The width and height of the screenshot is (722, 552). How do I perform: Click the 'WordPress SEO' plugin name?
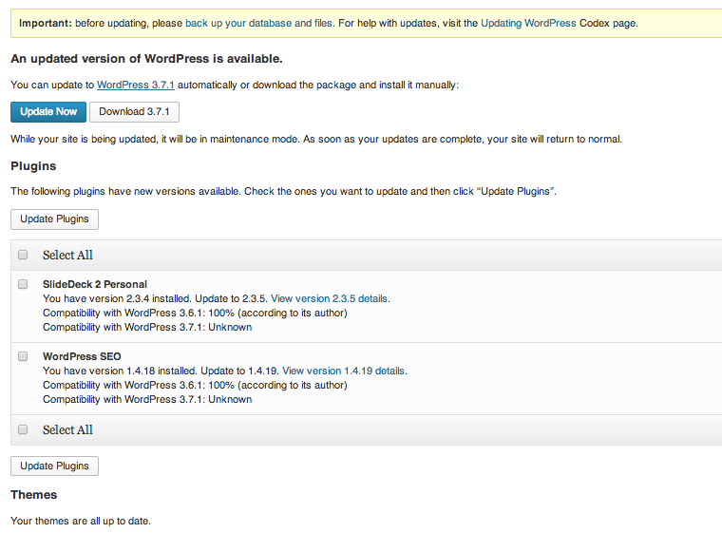[x=82, y=357]
